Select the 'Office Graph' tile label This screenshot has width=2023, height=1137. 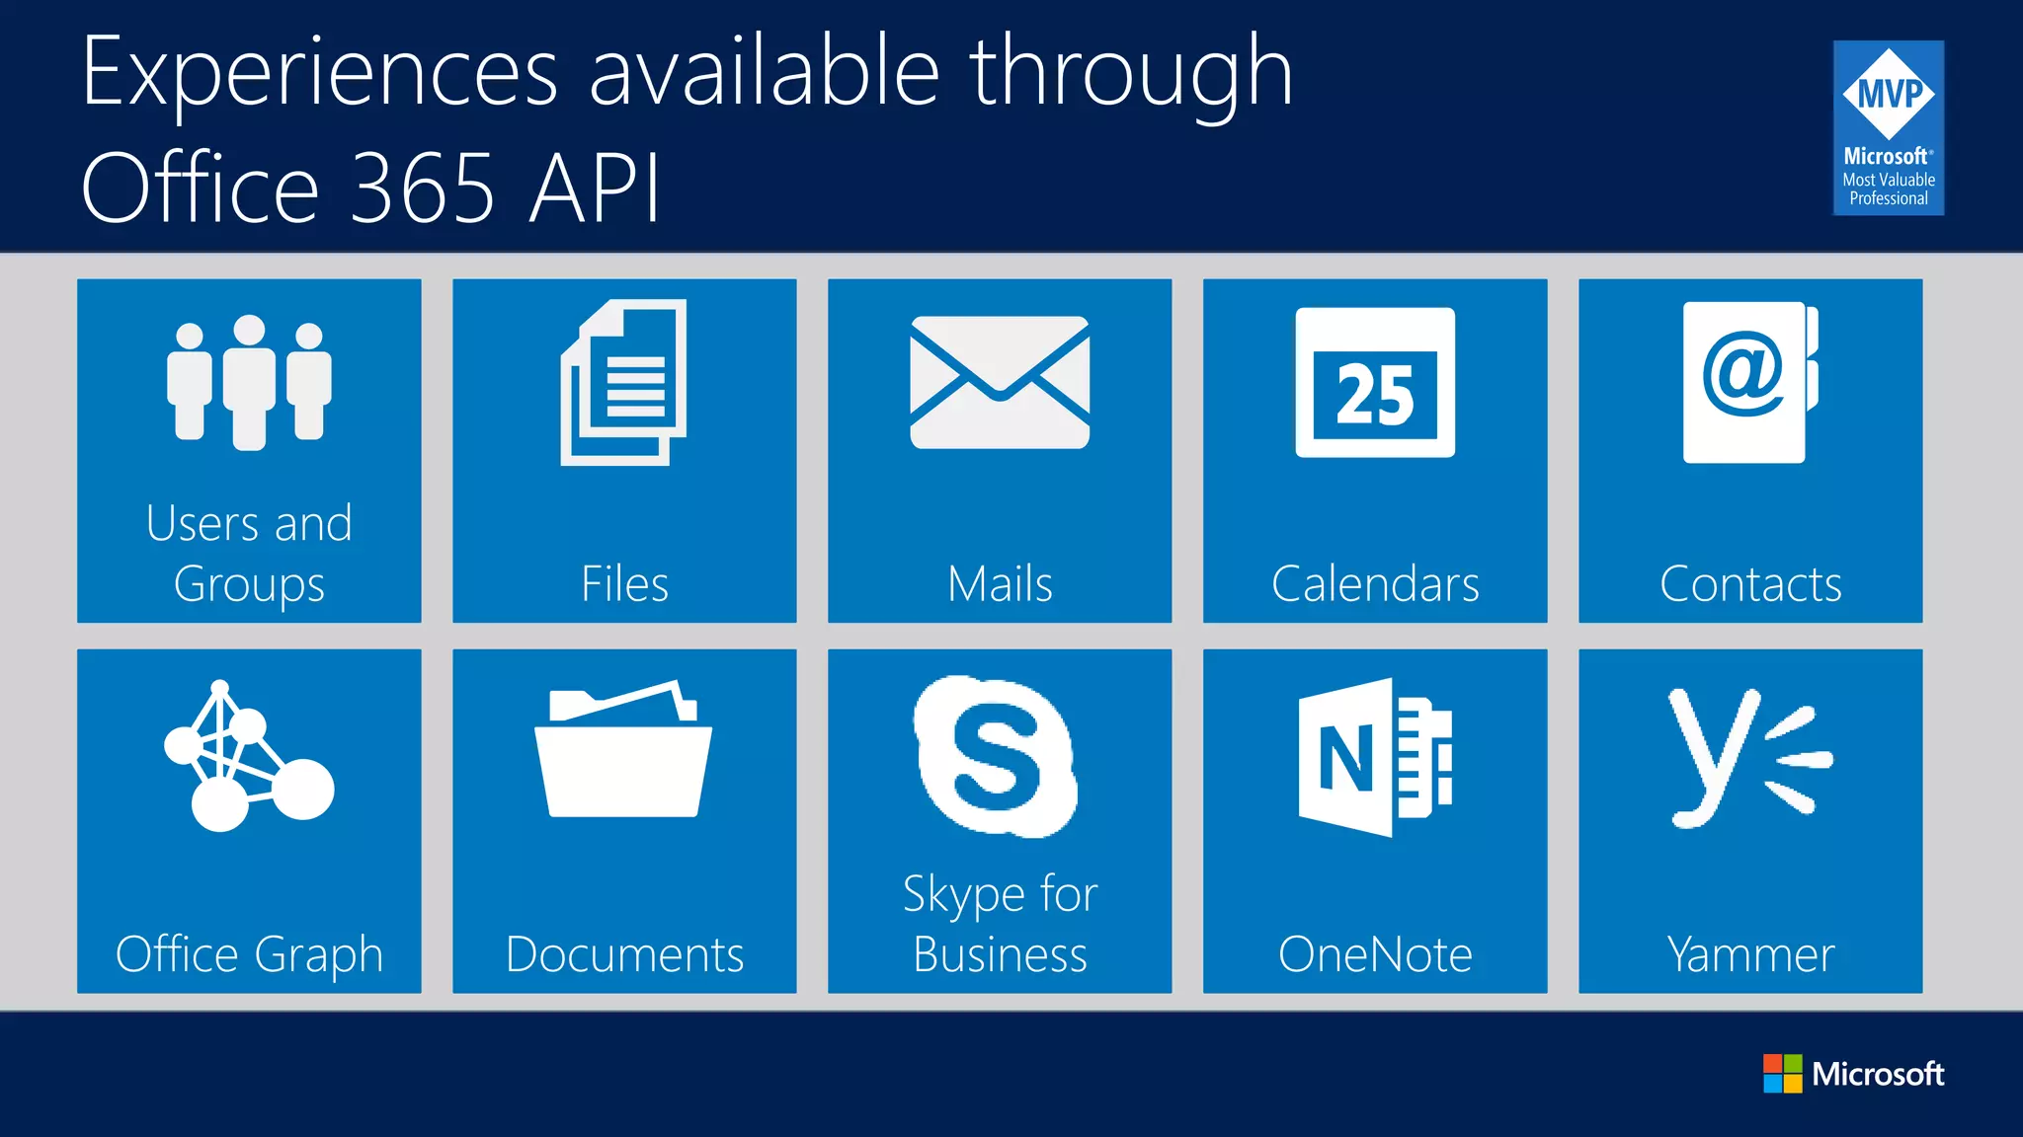(x=249, y=954)
